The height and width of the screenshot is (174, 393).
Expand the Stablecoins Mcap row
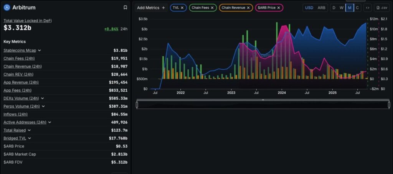pos(40,50)
